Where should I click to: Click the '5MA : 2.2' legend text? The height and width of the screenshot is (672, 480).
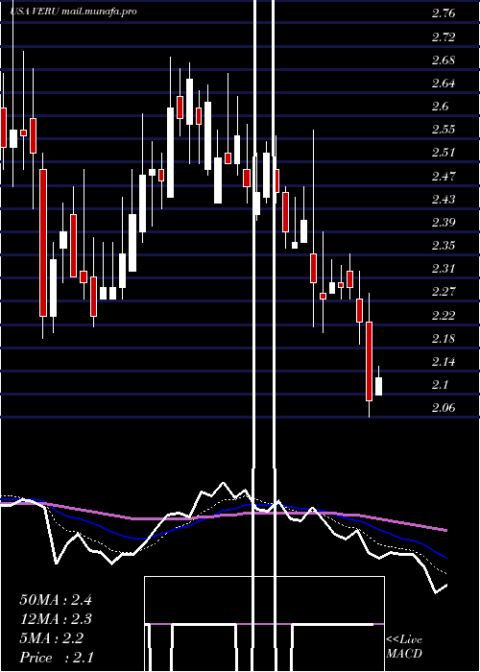click(x=52, y=638)
